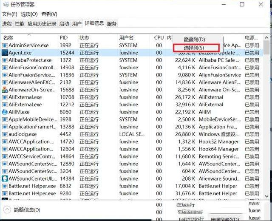
Task: Click the 32,916 K memory value
Action: pyautogui.click(x=185, y=105)
